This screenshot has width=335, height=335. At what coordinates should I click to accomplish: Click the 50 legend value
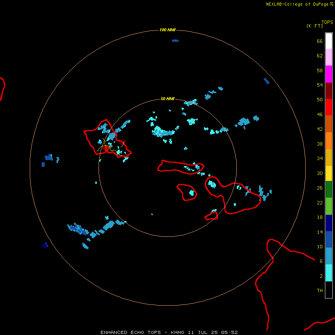[320, 100]
